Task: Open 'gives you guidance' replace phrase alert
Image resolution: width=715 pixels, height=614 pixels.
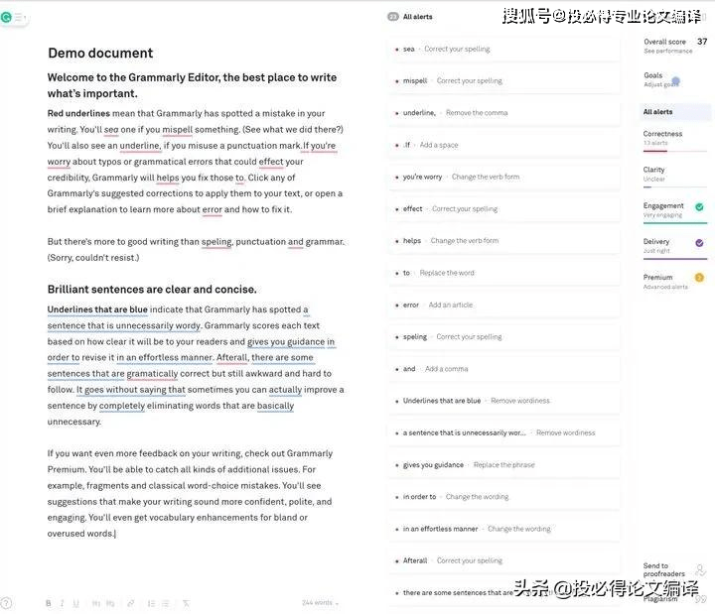Action: point(504,464)
